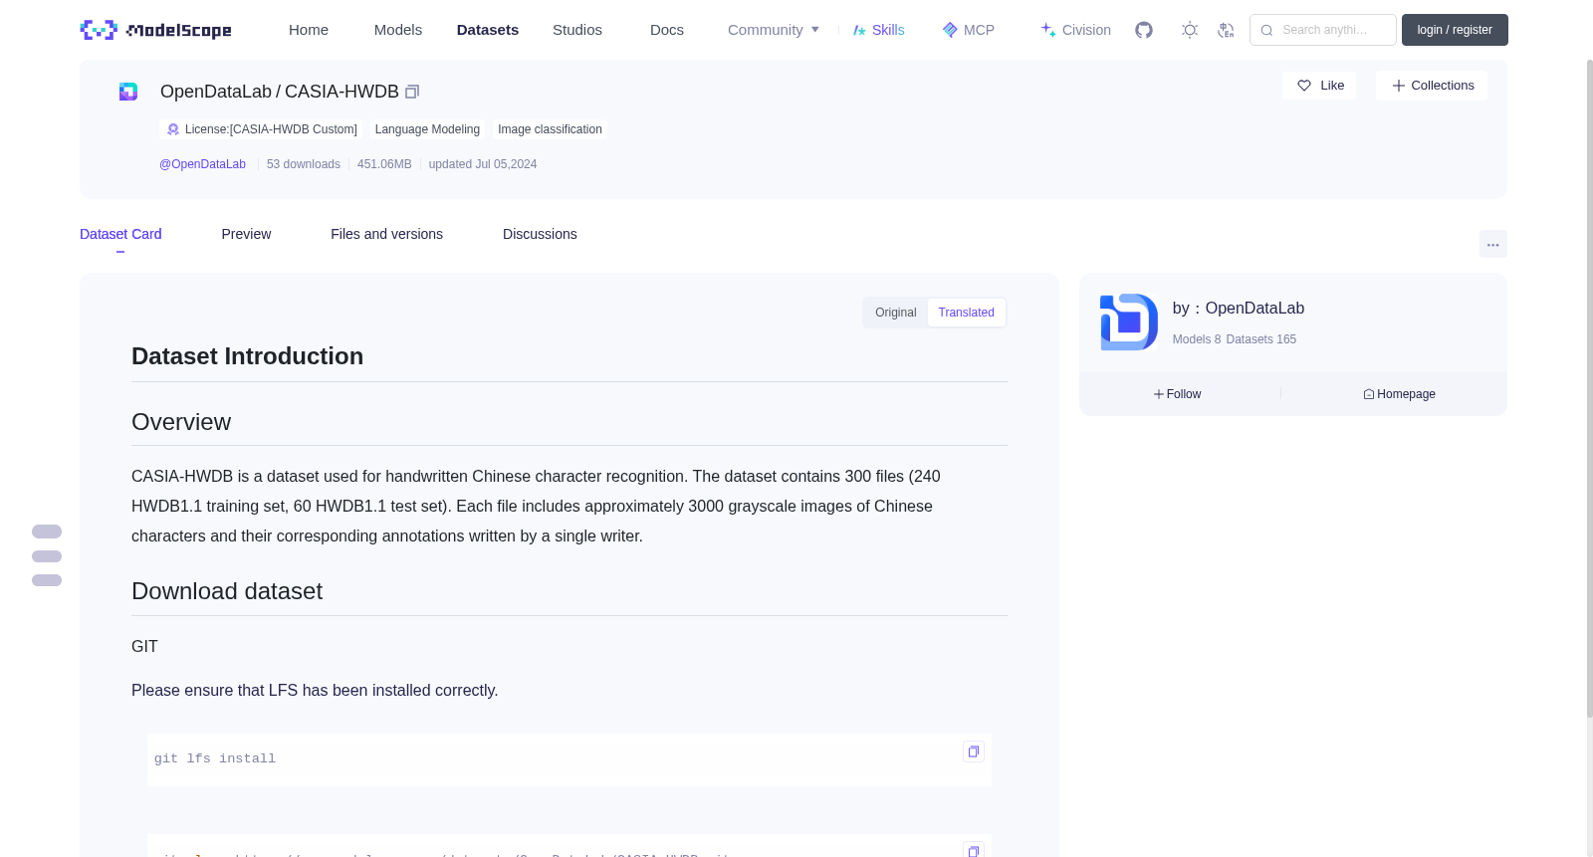Click the license badge icon

(x=173, y=129)
